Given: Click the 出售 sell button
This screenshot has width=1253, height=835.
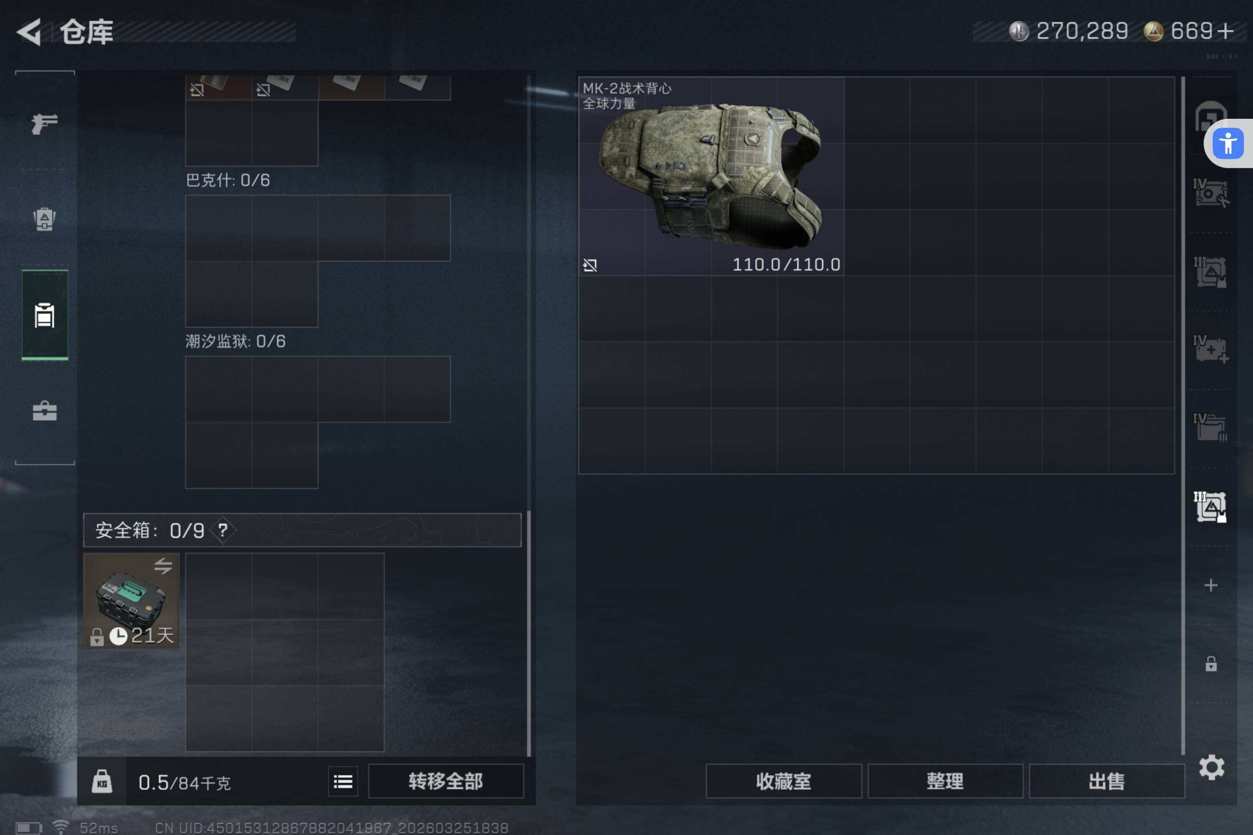Looking at the screenshot, I should click(1107, 781).
